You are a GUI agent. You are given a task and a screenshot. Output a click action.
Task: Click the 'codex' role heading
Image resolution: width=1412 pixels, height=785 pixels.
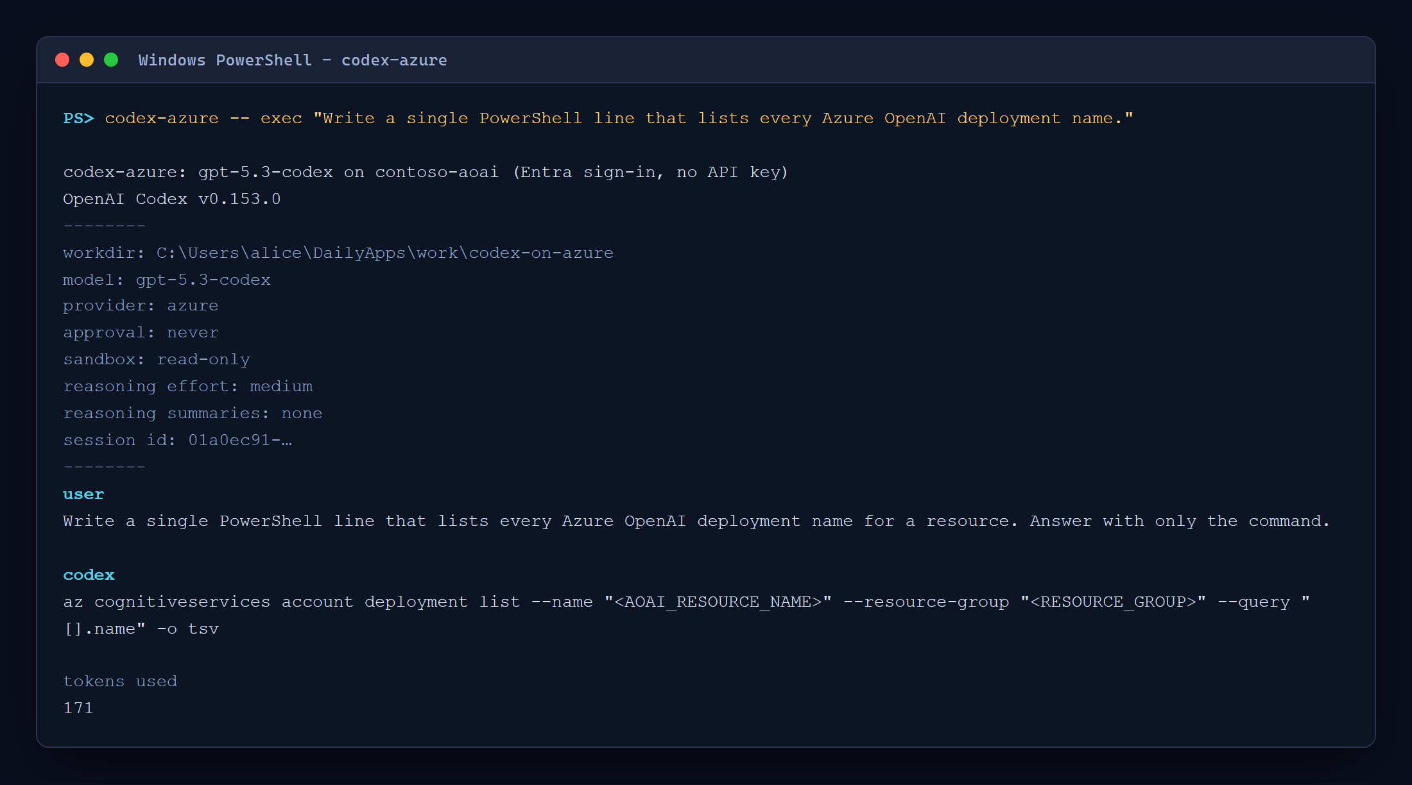pos(89,575)
